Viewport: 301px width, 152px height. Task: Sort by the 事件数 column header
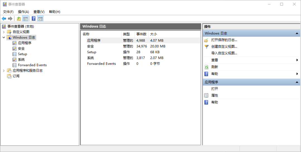tap(142, 34)
